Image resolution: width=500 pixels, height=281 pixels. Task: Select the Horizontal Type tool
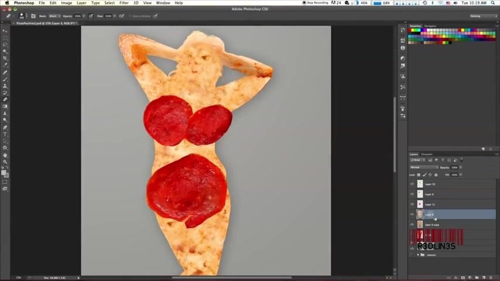5,134
